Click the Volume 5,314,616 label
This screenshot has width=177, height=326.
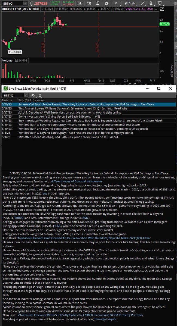[15, 61]
